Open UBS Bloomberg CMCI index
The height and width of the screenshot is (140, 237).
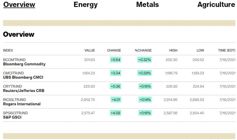coord(23,78)
